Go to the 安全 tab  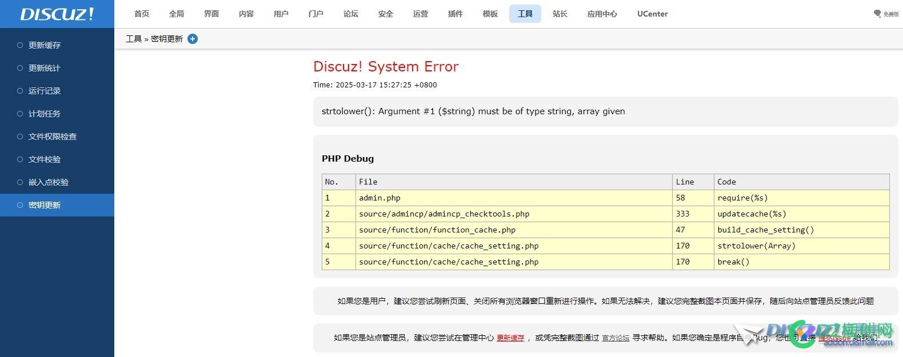pyautogui.click(x=386, y=14)
